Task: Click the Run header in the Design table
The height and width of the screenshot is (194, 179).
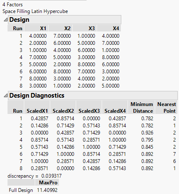Action: pos(16,28)
